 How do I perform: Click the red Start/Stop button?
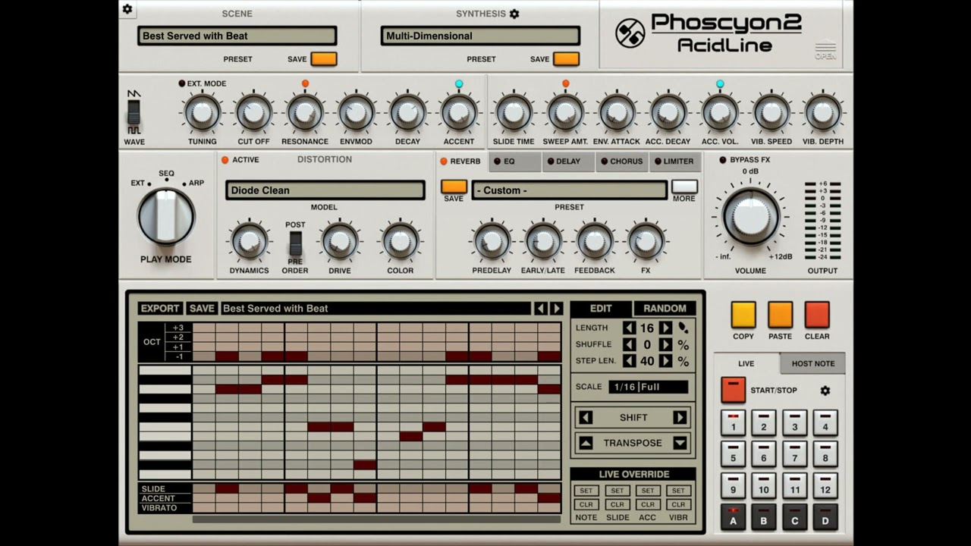733,390
